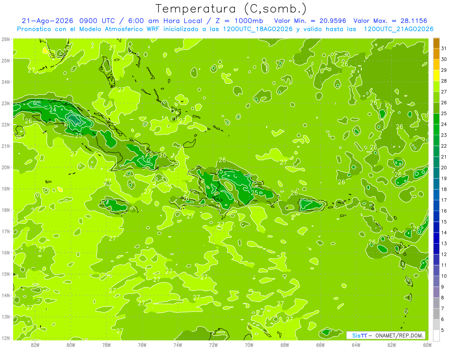Click the '18N' latitude axis label

[6, 210]
